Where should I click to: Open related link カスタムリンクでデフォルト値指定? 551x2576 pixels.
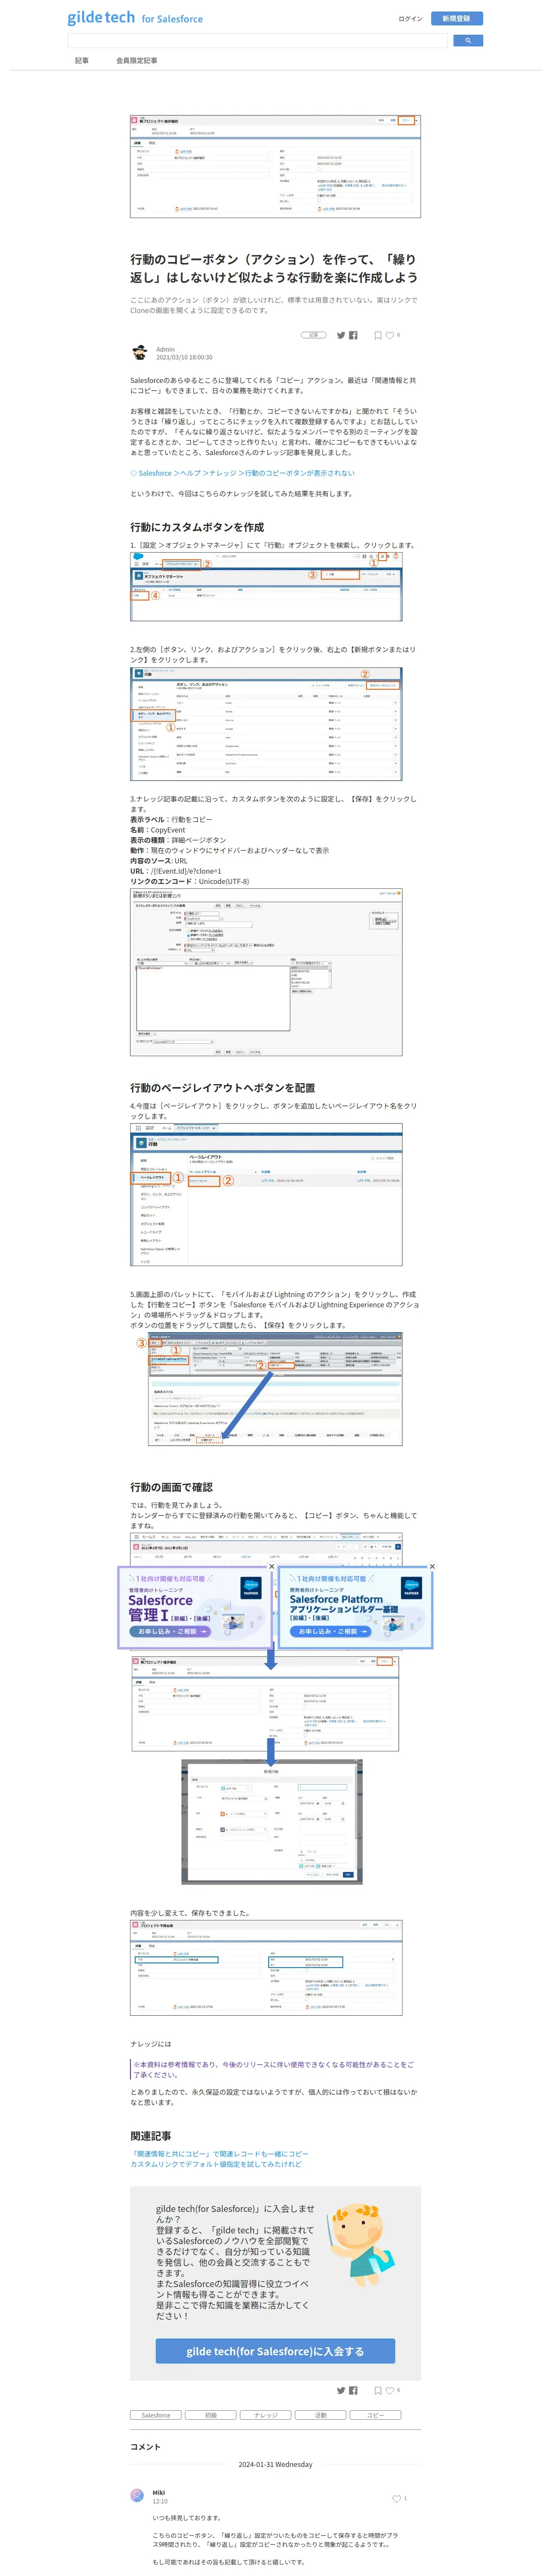coord(216,2164)
